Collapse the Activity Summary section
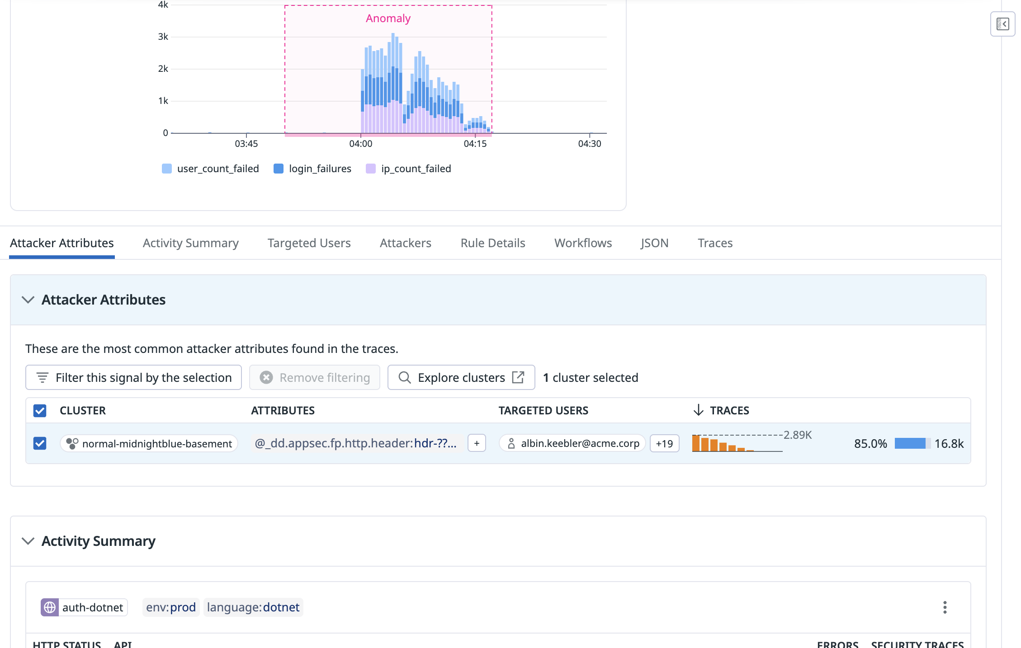This screenshot has height=648, width=1021. [28, 541]
